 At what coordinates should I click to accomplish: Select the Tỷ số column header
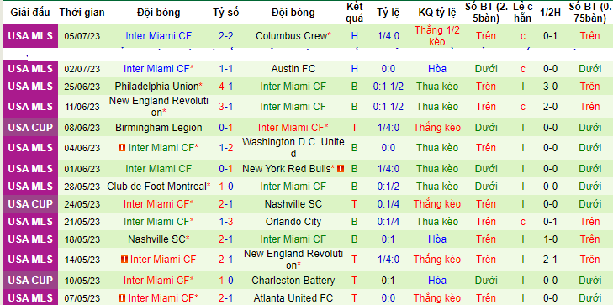click(226, 13)
